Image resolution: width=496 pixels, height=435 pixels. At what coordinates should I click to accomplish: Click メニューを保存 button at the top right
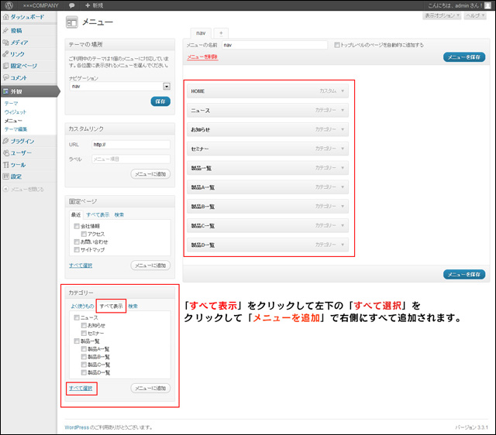coord(464,57)
